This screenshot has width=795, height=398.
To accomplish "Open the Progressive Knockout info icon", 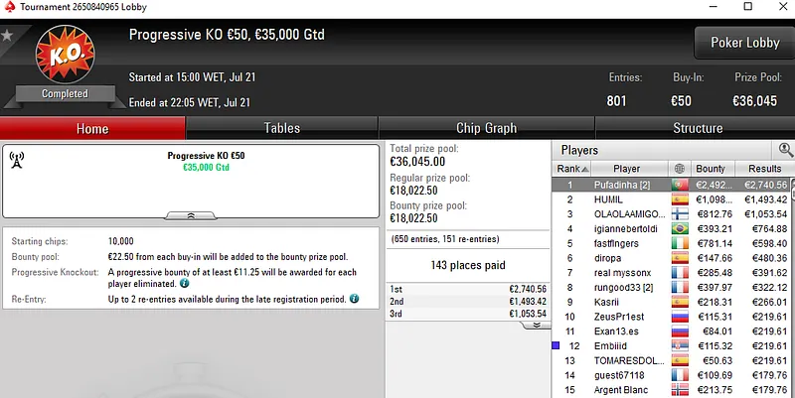I will coord(185,283).
